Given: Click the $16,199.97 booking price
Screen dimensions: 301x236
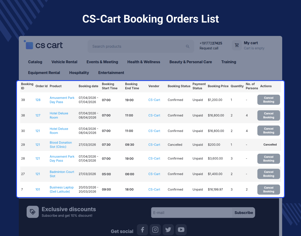Looking at the screenshot, I should (x=215, y=189).
